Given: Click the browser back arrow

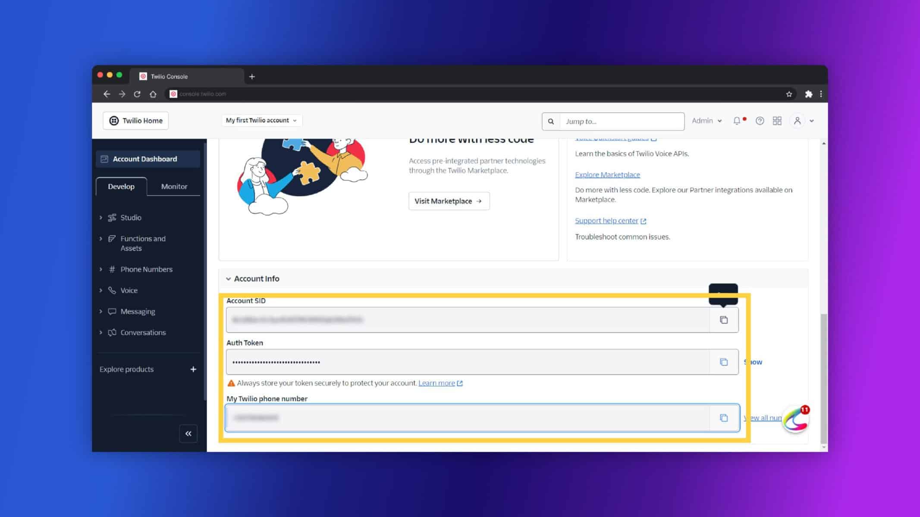Looking at the screenshot, I should point(107,94).
